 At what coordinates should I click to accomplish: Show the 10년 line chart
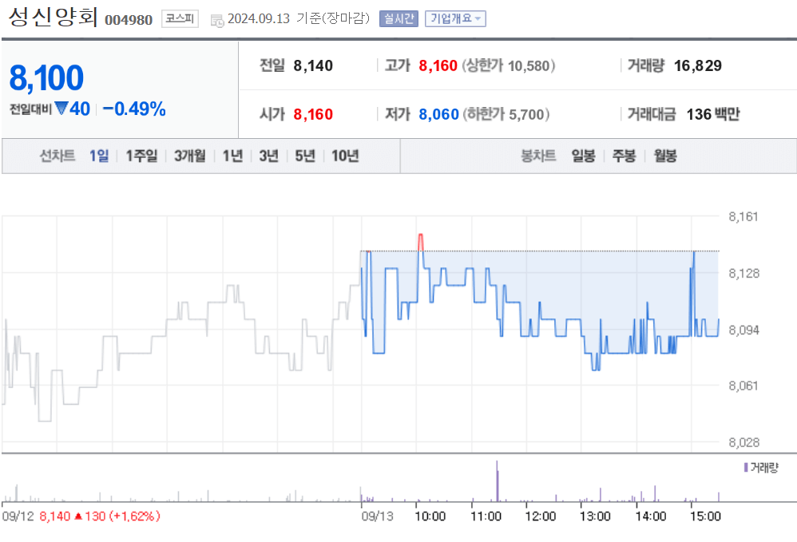(345, 156)
